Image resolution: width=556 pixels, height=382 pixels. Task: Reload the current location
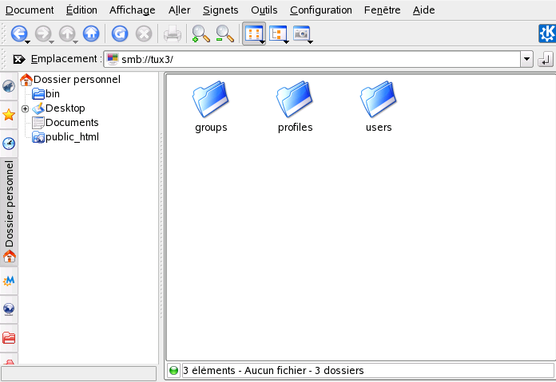[120, 33]
